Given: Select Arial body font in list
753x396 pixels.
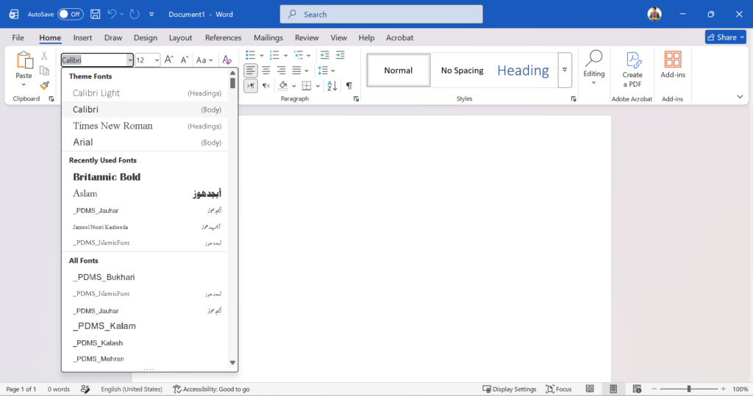Looking at the screenshot, I should pos(146,143).
